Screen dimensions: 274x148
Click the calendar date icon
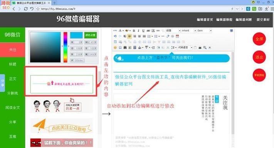click(x=177, y=36)
